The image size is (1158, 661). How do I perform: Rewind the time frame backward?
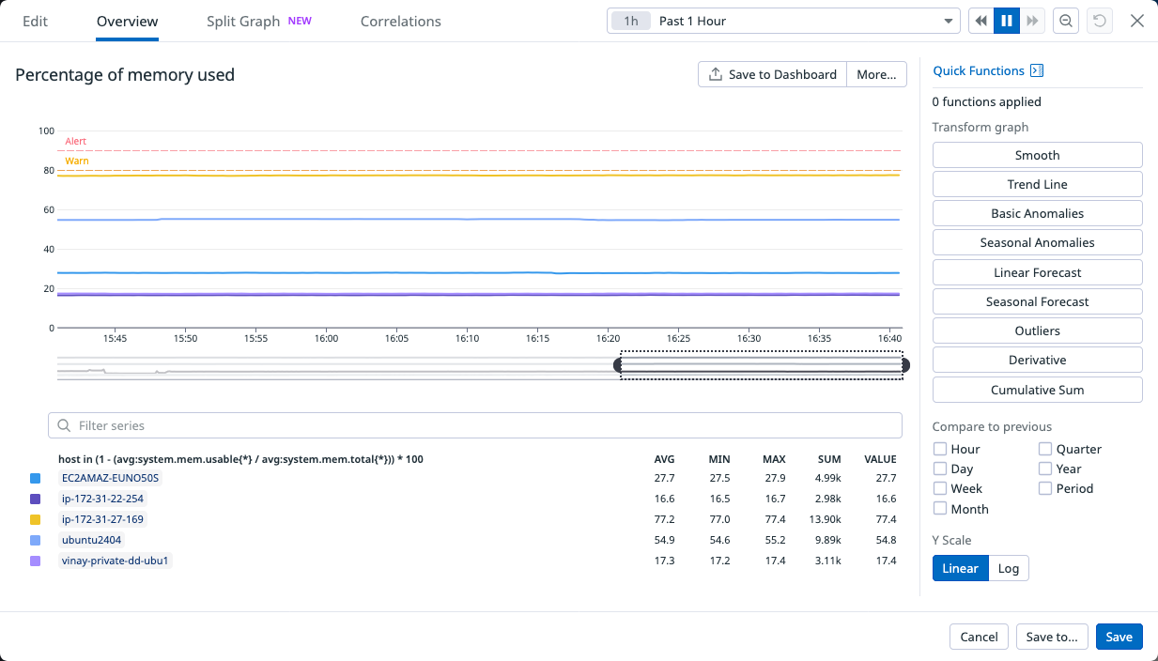coord(980,21)
